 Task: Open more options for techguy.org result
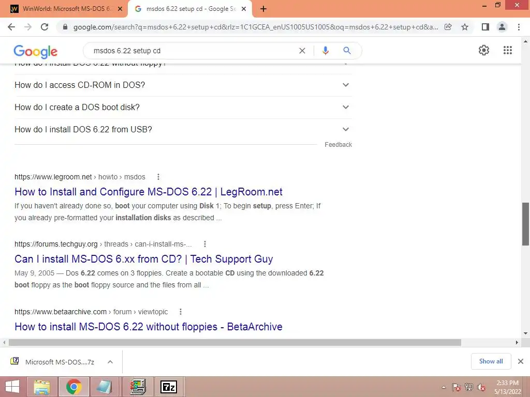point(205,244)
